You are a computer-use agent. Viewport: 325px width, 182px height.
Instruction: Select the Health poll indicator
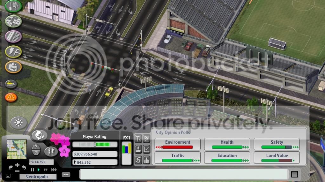click(227, 144)
